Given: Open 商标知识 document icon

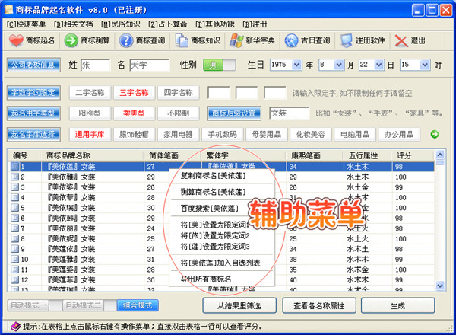Looking at the screenshot, I should point(182,40).
